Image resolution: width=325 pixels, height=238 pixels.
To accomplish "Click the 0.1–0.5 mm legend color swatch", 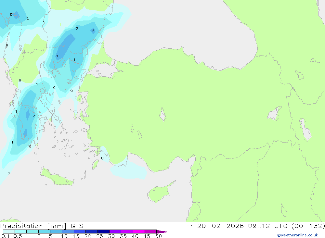I will click(x=9, y=232).
